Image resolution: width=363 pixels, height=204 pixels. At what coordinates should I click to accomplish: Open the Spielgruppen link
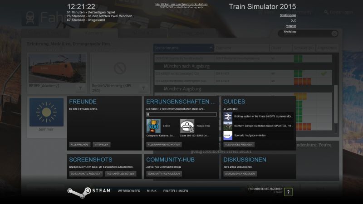[288, 15]
